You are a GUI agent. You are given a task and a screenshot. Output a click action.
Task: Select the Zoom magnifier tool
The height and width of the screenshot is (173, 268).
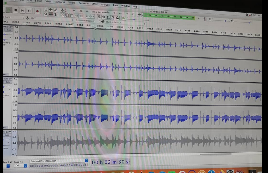click(46, 14)
